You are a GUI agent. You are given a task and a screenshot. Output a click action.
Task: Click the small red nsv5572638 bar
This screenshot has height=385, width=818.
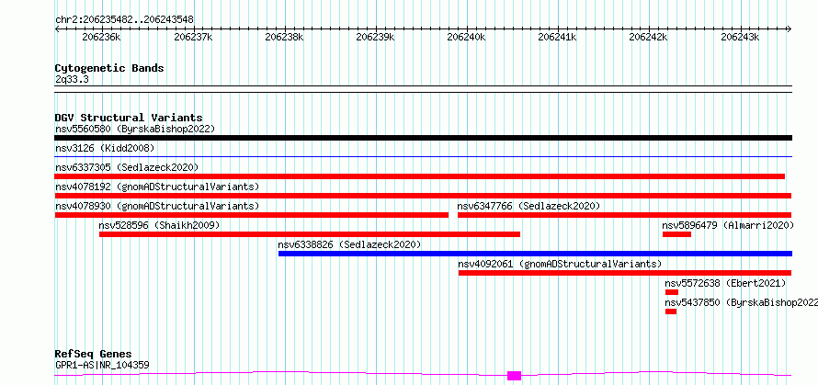[672, 292]
